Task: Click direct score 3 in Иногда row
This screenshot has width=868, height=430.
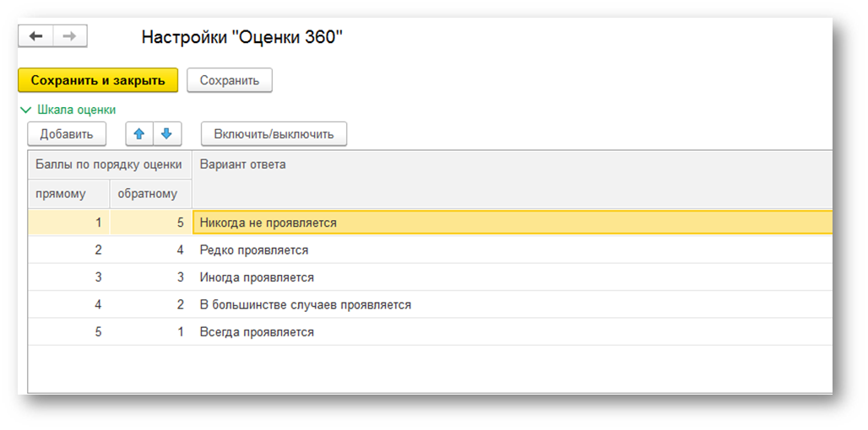Action: click(68, 277)
